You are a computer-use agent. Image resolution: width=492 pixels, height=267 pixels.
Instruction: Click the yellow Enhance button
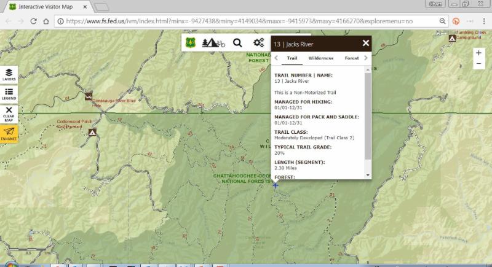tap(9, 134)
